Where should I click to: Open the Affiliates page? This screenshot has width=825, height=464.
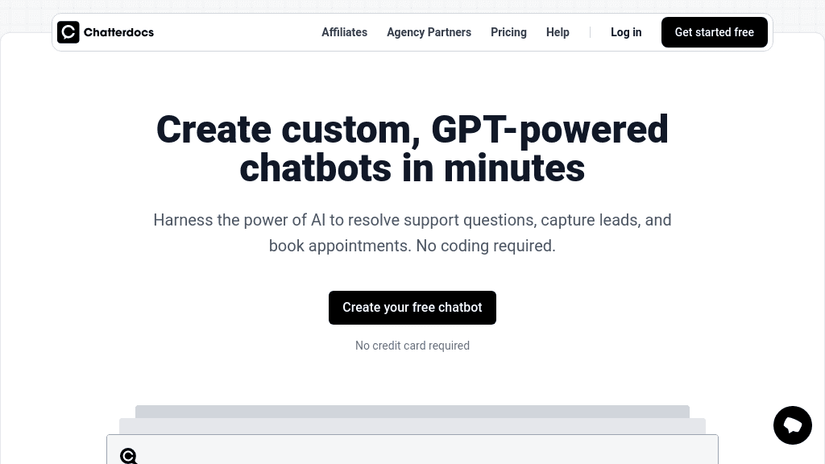(344, 32)
